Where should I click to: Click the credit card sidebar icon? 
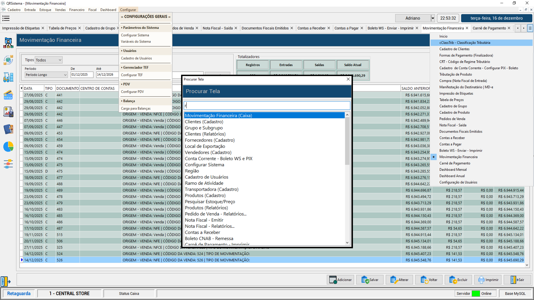[x=8, y=95]
